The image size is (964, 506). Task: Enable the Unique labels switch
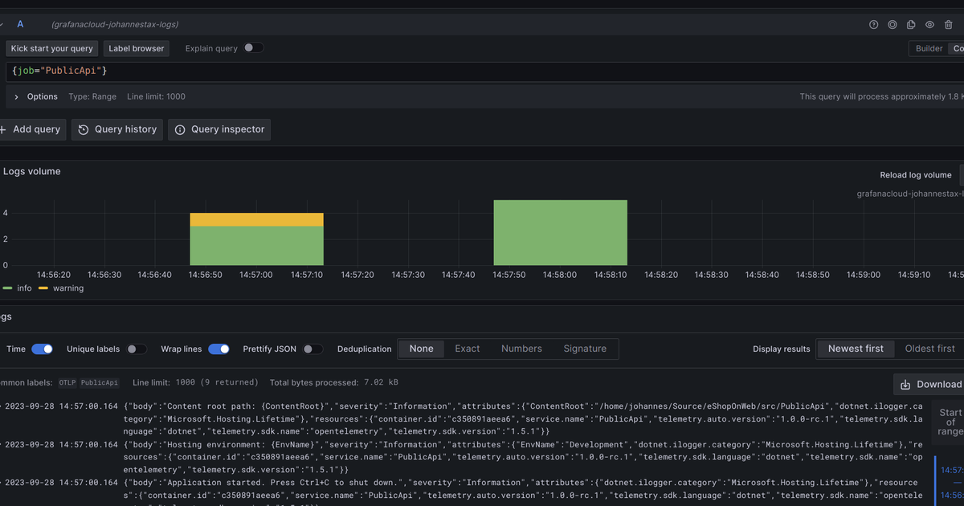coord(137,349)
